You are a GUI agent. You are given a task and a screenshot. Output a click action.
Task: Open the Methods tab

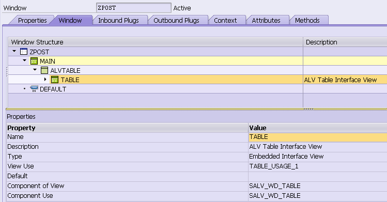[x=307, y=20]
